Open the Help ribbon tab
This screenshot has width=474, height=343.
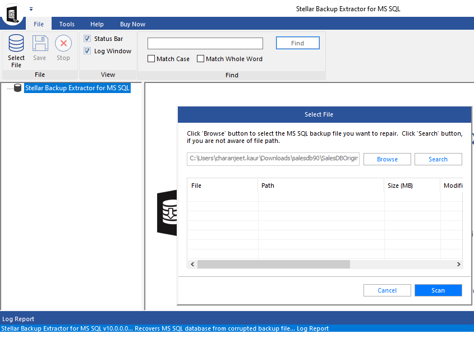pyautogui.click(x=96, y=24)
